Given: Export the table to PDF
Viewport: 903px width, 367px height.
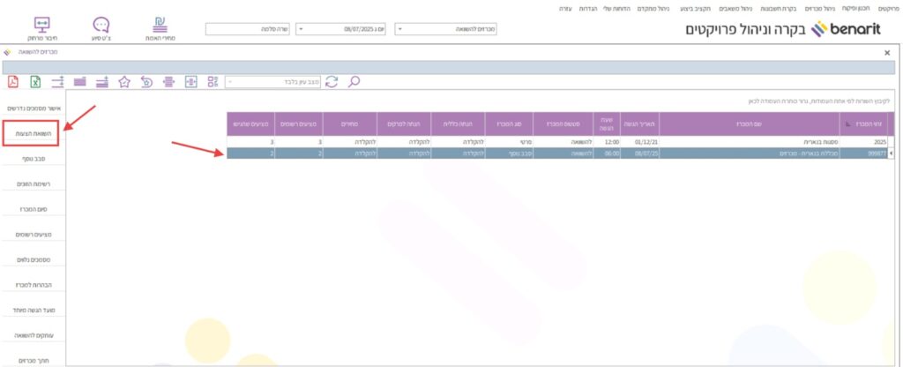Looking at the screenshot, I should pos(13,82).
